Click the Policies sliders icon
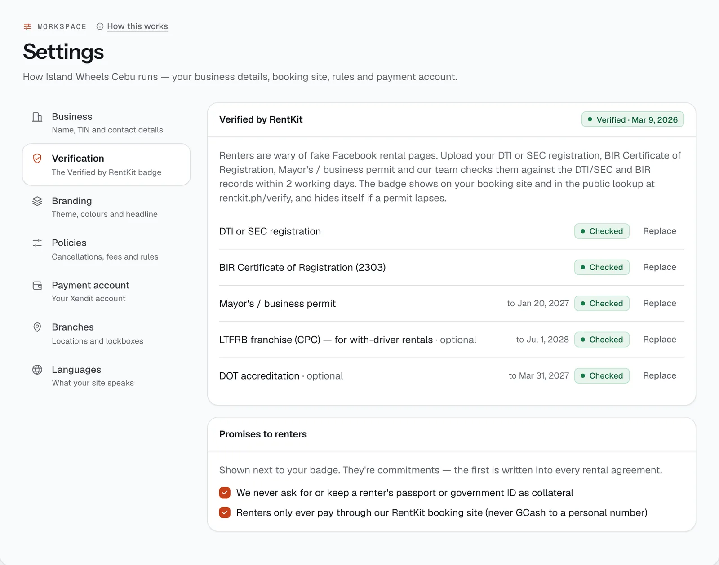Image resolution: width=719 pixels, height=565 pixels. (x=37, y=243)
